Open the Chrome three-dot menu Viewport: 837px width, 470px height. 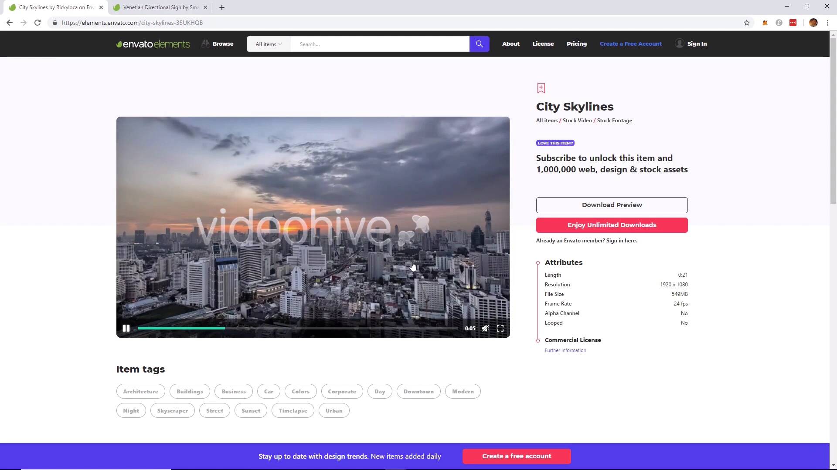(827, 23)
